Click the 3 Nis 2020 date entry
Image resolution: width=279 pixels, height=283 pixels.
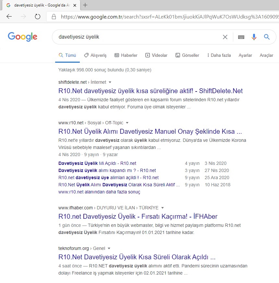(x=215, y=163)
